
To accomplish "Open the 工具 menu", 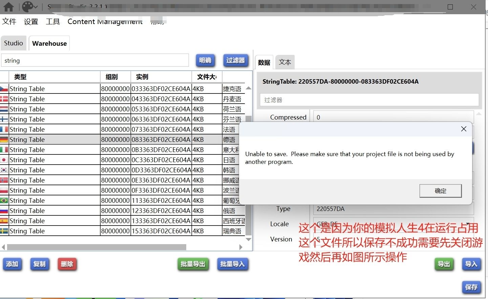I will click(53, 22).
